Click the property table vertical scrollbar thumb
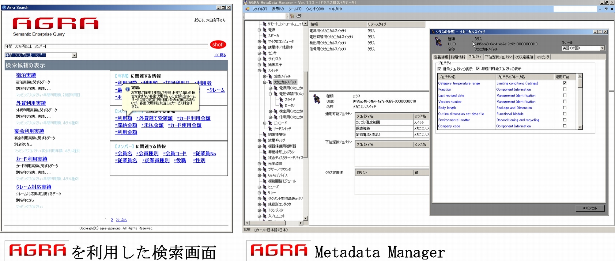615x261 pixels. [x=579, y=83]
